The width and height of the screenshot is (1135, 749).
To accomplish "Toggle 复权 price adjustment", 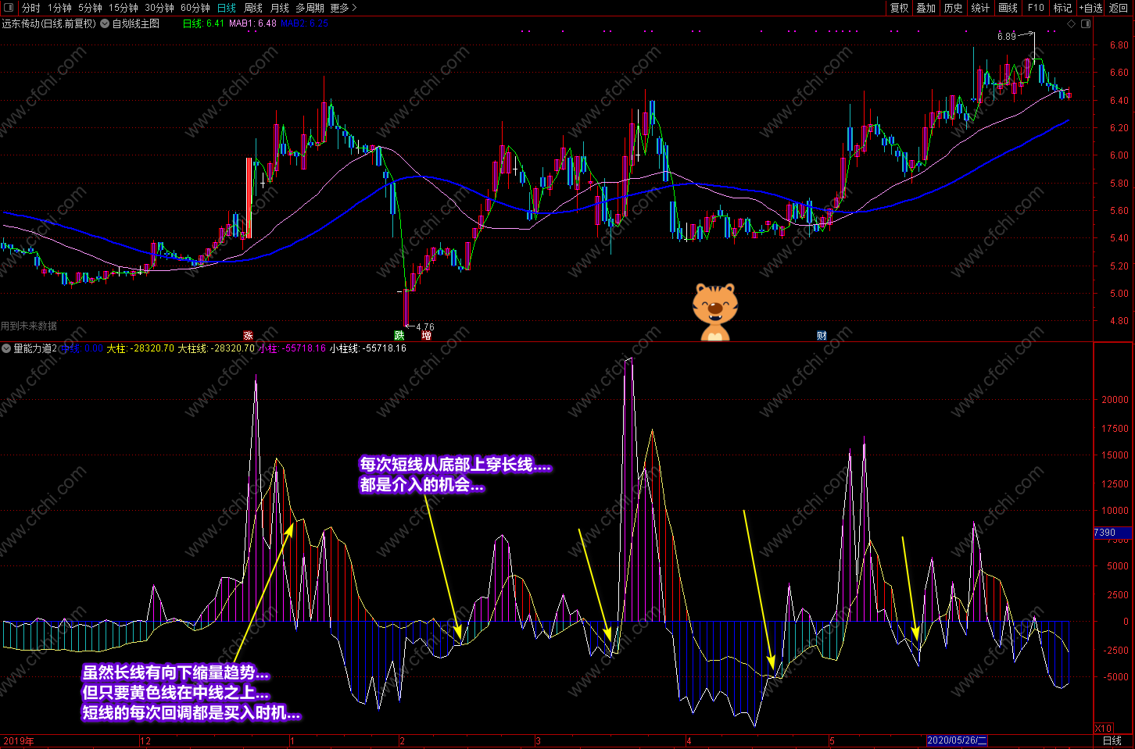I will (x=899, y=8).
